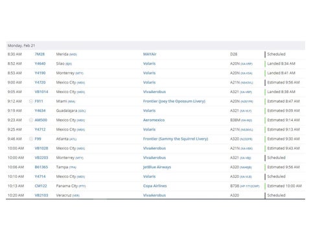Open JetBlue Airways airline link
Screen dimensions: 311x240
157,167
